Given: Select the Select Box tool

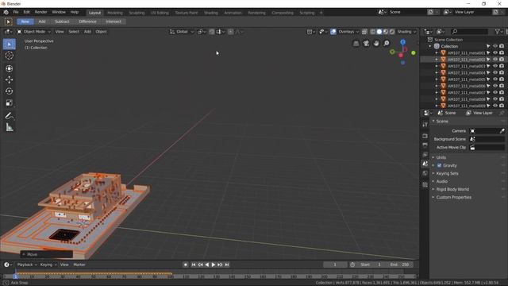Looking at the screenshot, I should point(9,44).
